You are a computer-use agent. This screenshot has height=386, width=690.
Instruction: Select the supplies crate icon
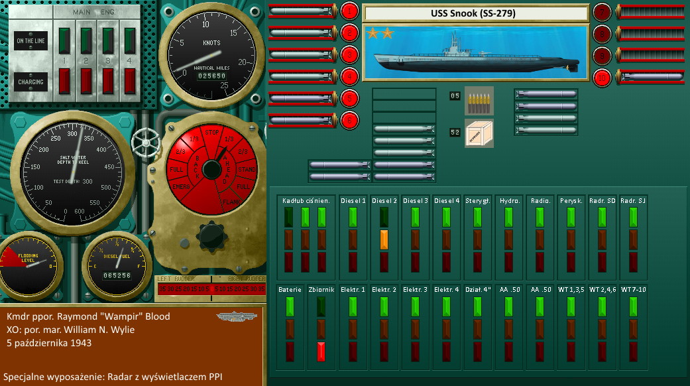click(x=479, y=133)
